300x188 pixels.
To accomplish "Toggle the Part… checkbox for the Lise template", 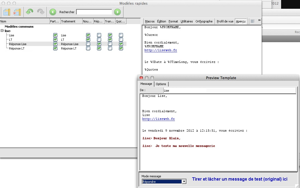I will (x=55, y=35).
